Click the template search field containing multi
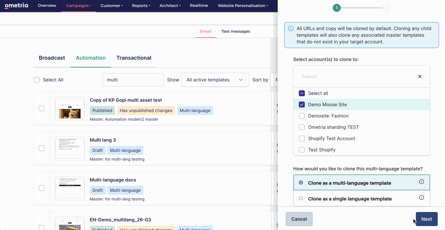The image size is (445, 230). (133, 80)
